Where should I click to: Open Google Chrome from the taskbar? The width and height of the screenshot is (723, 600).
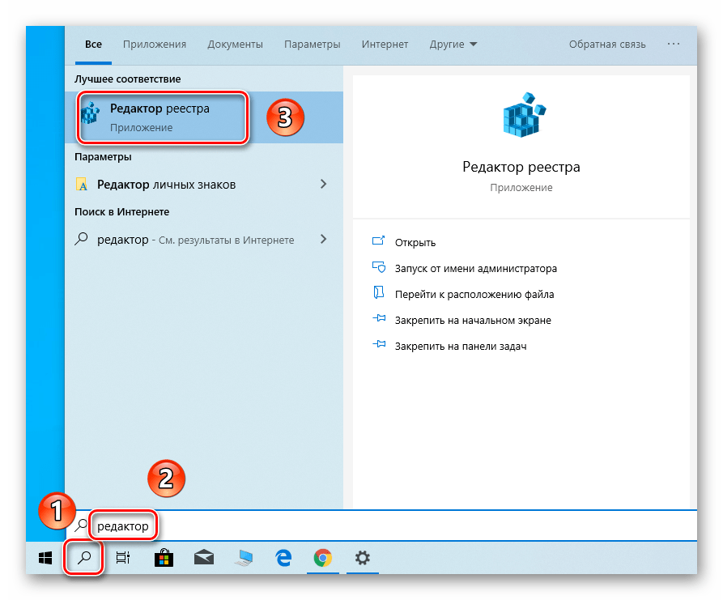click(323, 557)
